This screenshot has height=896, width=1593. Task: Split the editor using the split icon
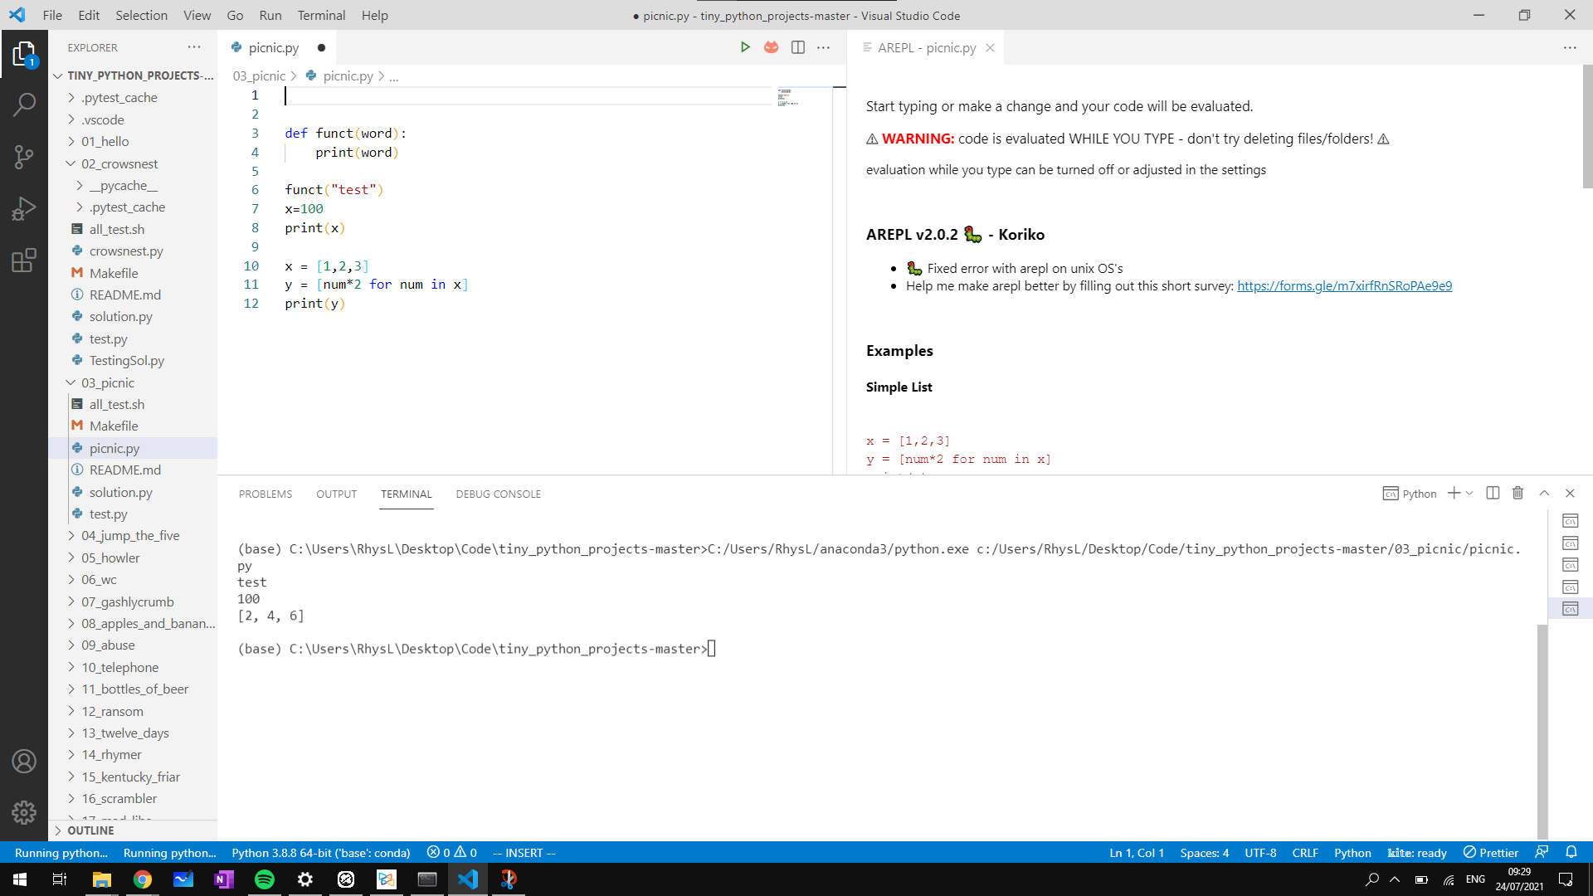tap(797, 47)
